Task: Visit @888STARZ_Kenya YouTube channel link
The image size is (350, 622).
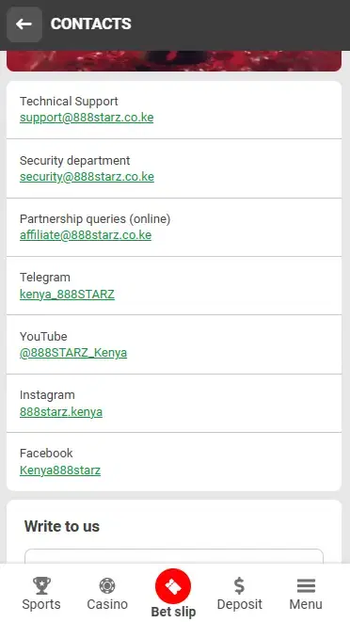Action: coord(73,353)
